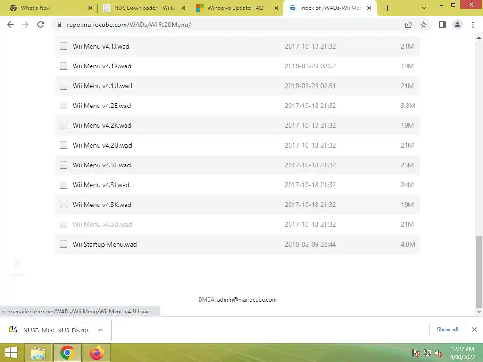The image size is (483, 362).
Task: Open a new browser tab
Action: pos(387,8)
